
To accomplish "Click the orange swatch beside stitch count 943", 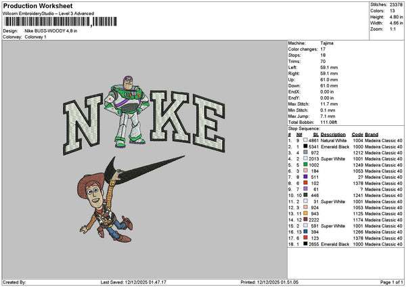I will click(306, 213).
